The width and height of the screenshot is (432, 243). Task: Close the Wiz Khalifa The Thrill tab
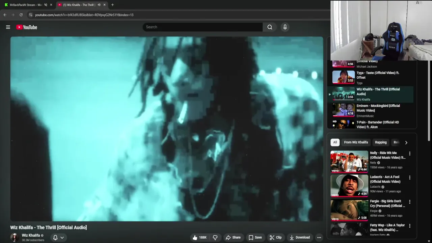point(104,5)
